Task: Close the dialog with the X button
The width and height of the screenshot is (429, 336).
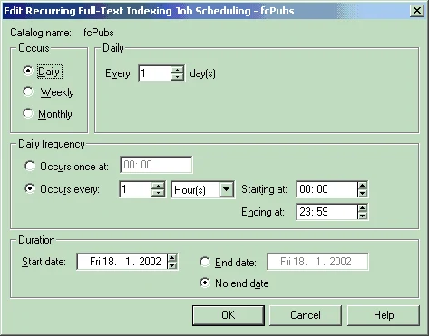Action: click(416, 11)
